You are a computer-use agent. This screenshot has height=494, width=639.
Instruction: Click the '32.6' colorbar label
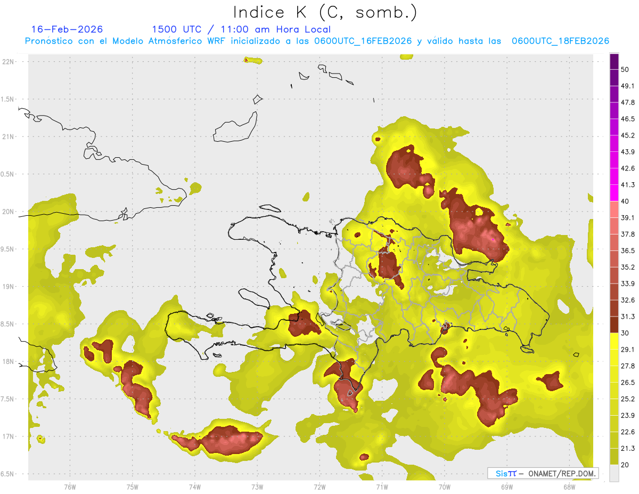[x=628, y=300]
